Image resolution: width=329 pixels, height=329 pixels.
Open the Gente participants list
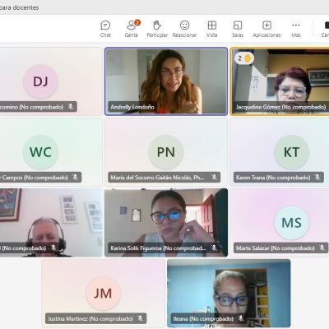click(132, 29)
